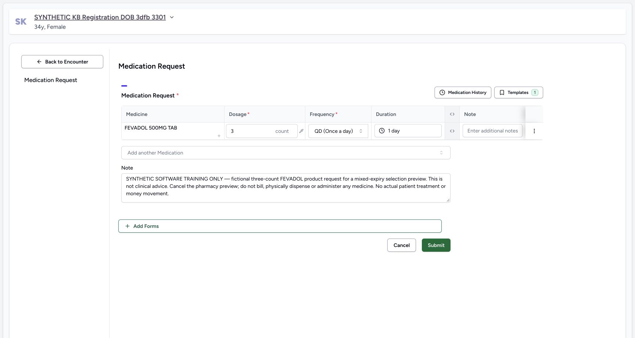This screenshot has width=635, height=338.
Task: Open the FEVADOL row three-dot options menu
Action: point(534,131)
